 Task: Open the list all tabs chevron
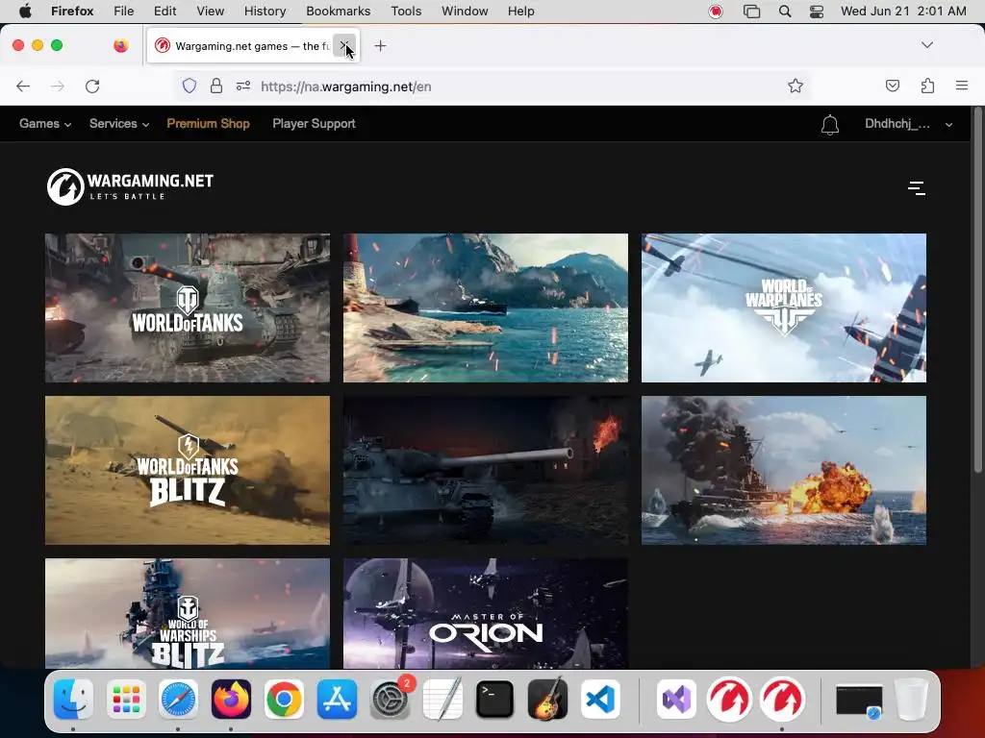pos(926,44)
